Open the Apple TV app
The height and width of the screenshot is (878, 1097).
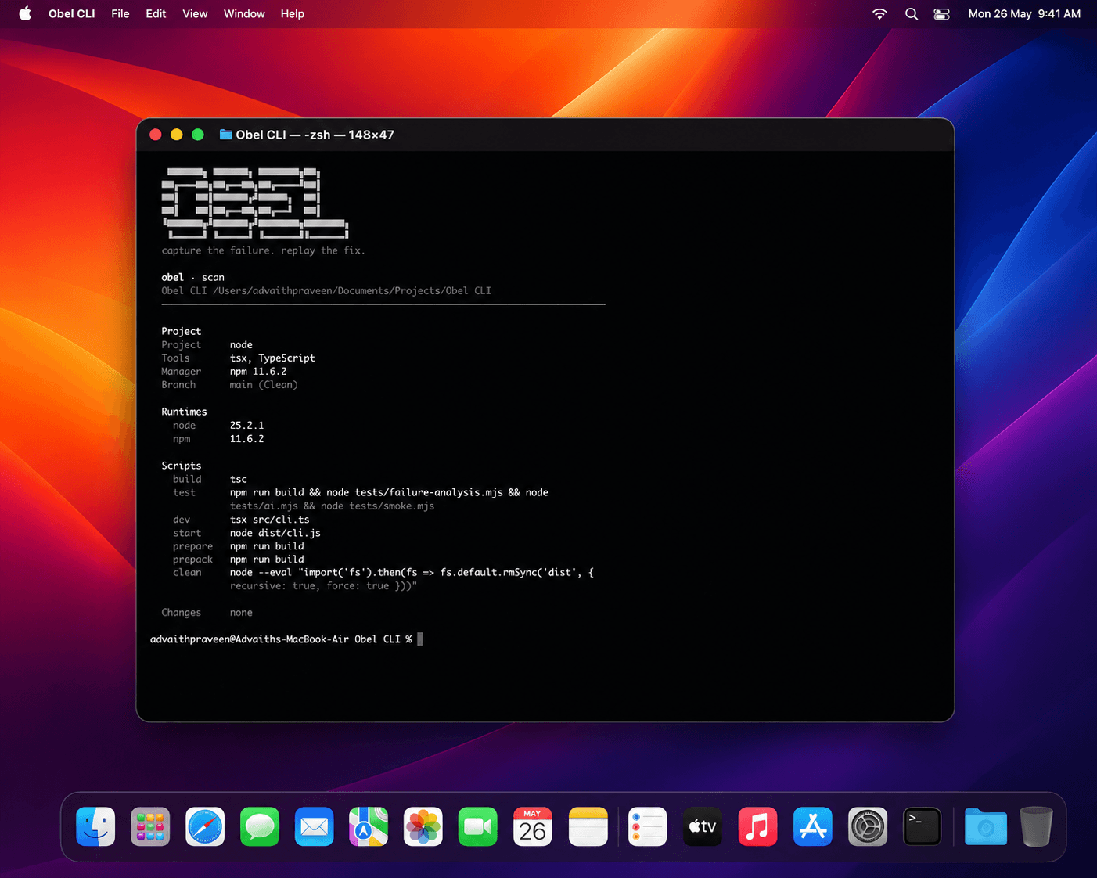tap(703, 827)
